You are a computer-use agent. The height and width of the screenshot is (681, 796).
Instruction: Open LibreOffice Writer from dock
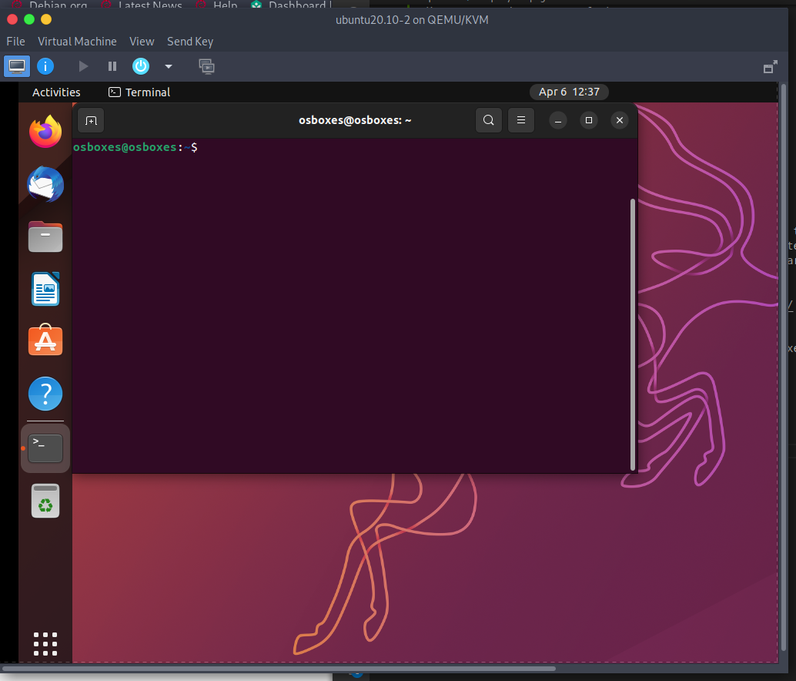point(45,289)
